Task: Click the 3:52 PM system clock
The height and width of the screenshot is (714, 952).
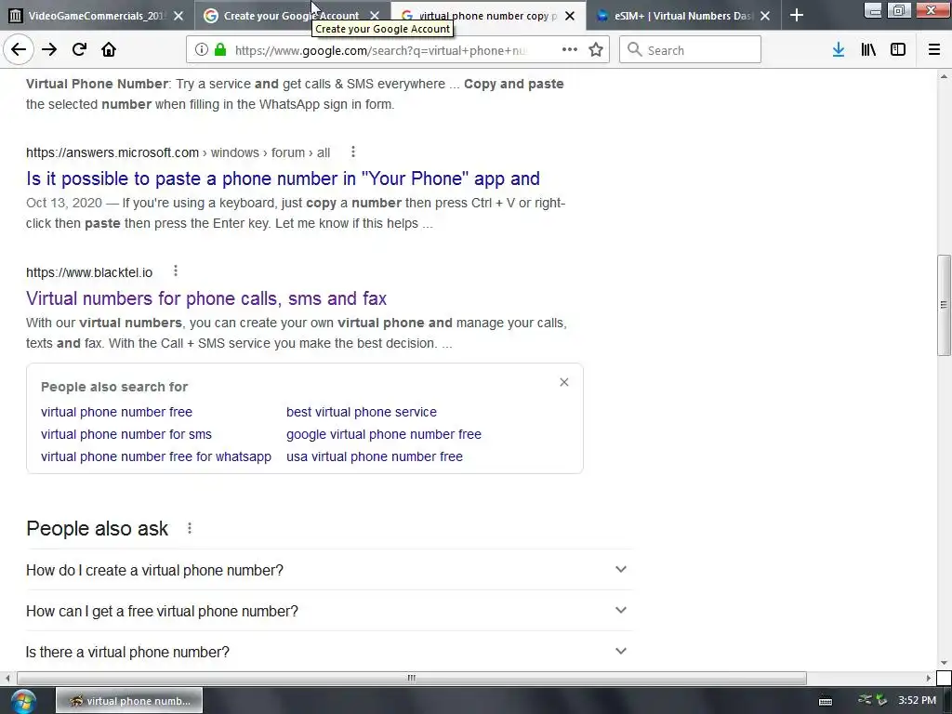Action: coord(917,701)
